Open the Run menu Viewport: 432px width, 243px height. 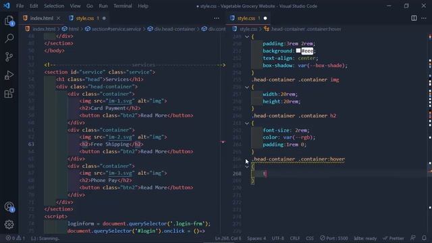point(103,6)
